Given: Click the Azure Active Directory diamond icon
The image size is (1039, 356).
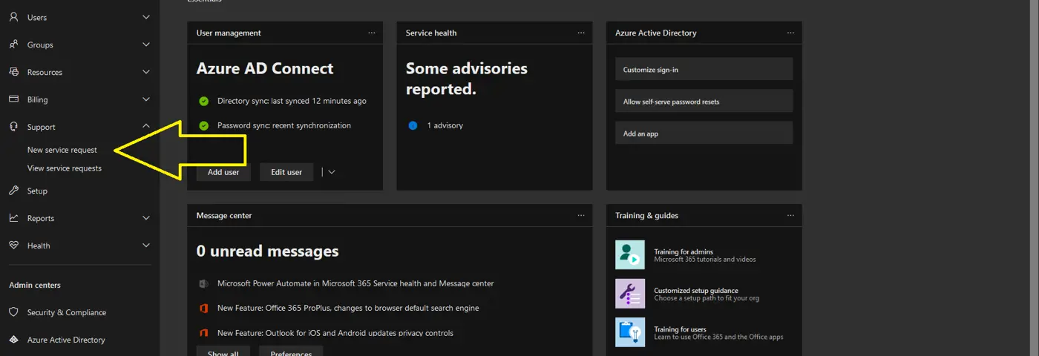Looking at the screenshot, I should coord(13,340).
